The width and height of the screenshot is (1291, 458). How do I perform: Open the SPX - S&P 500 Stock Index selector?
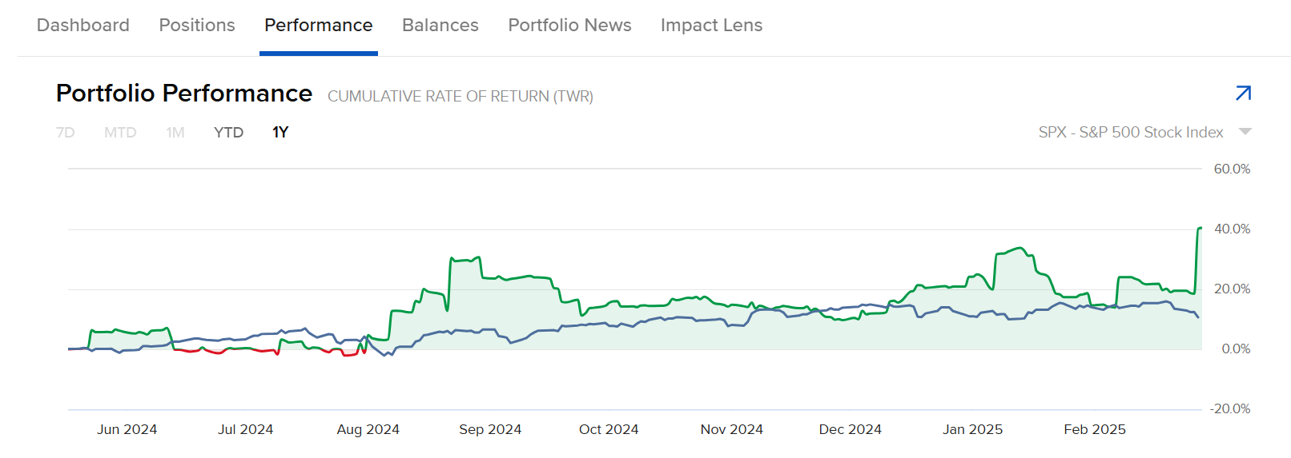[x=1130, y=133]
